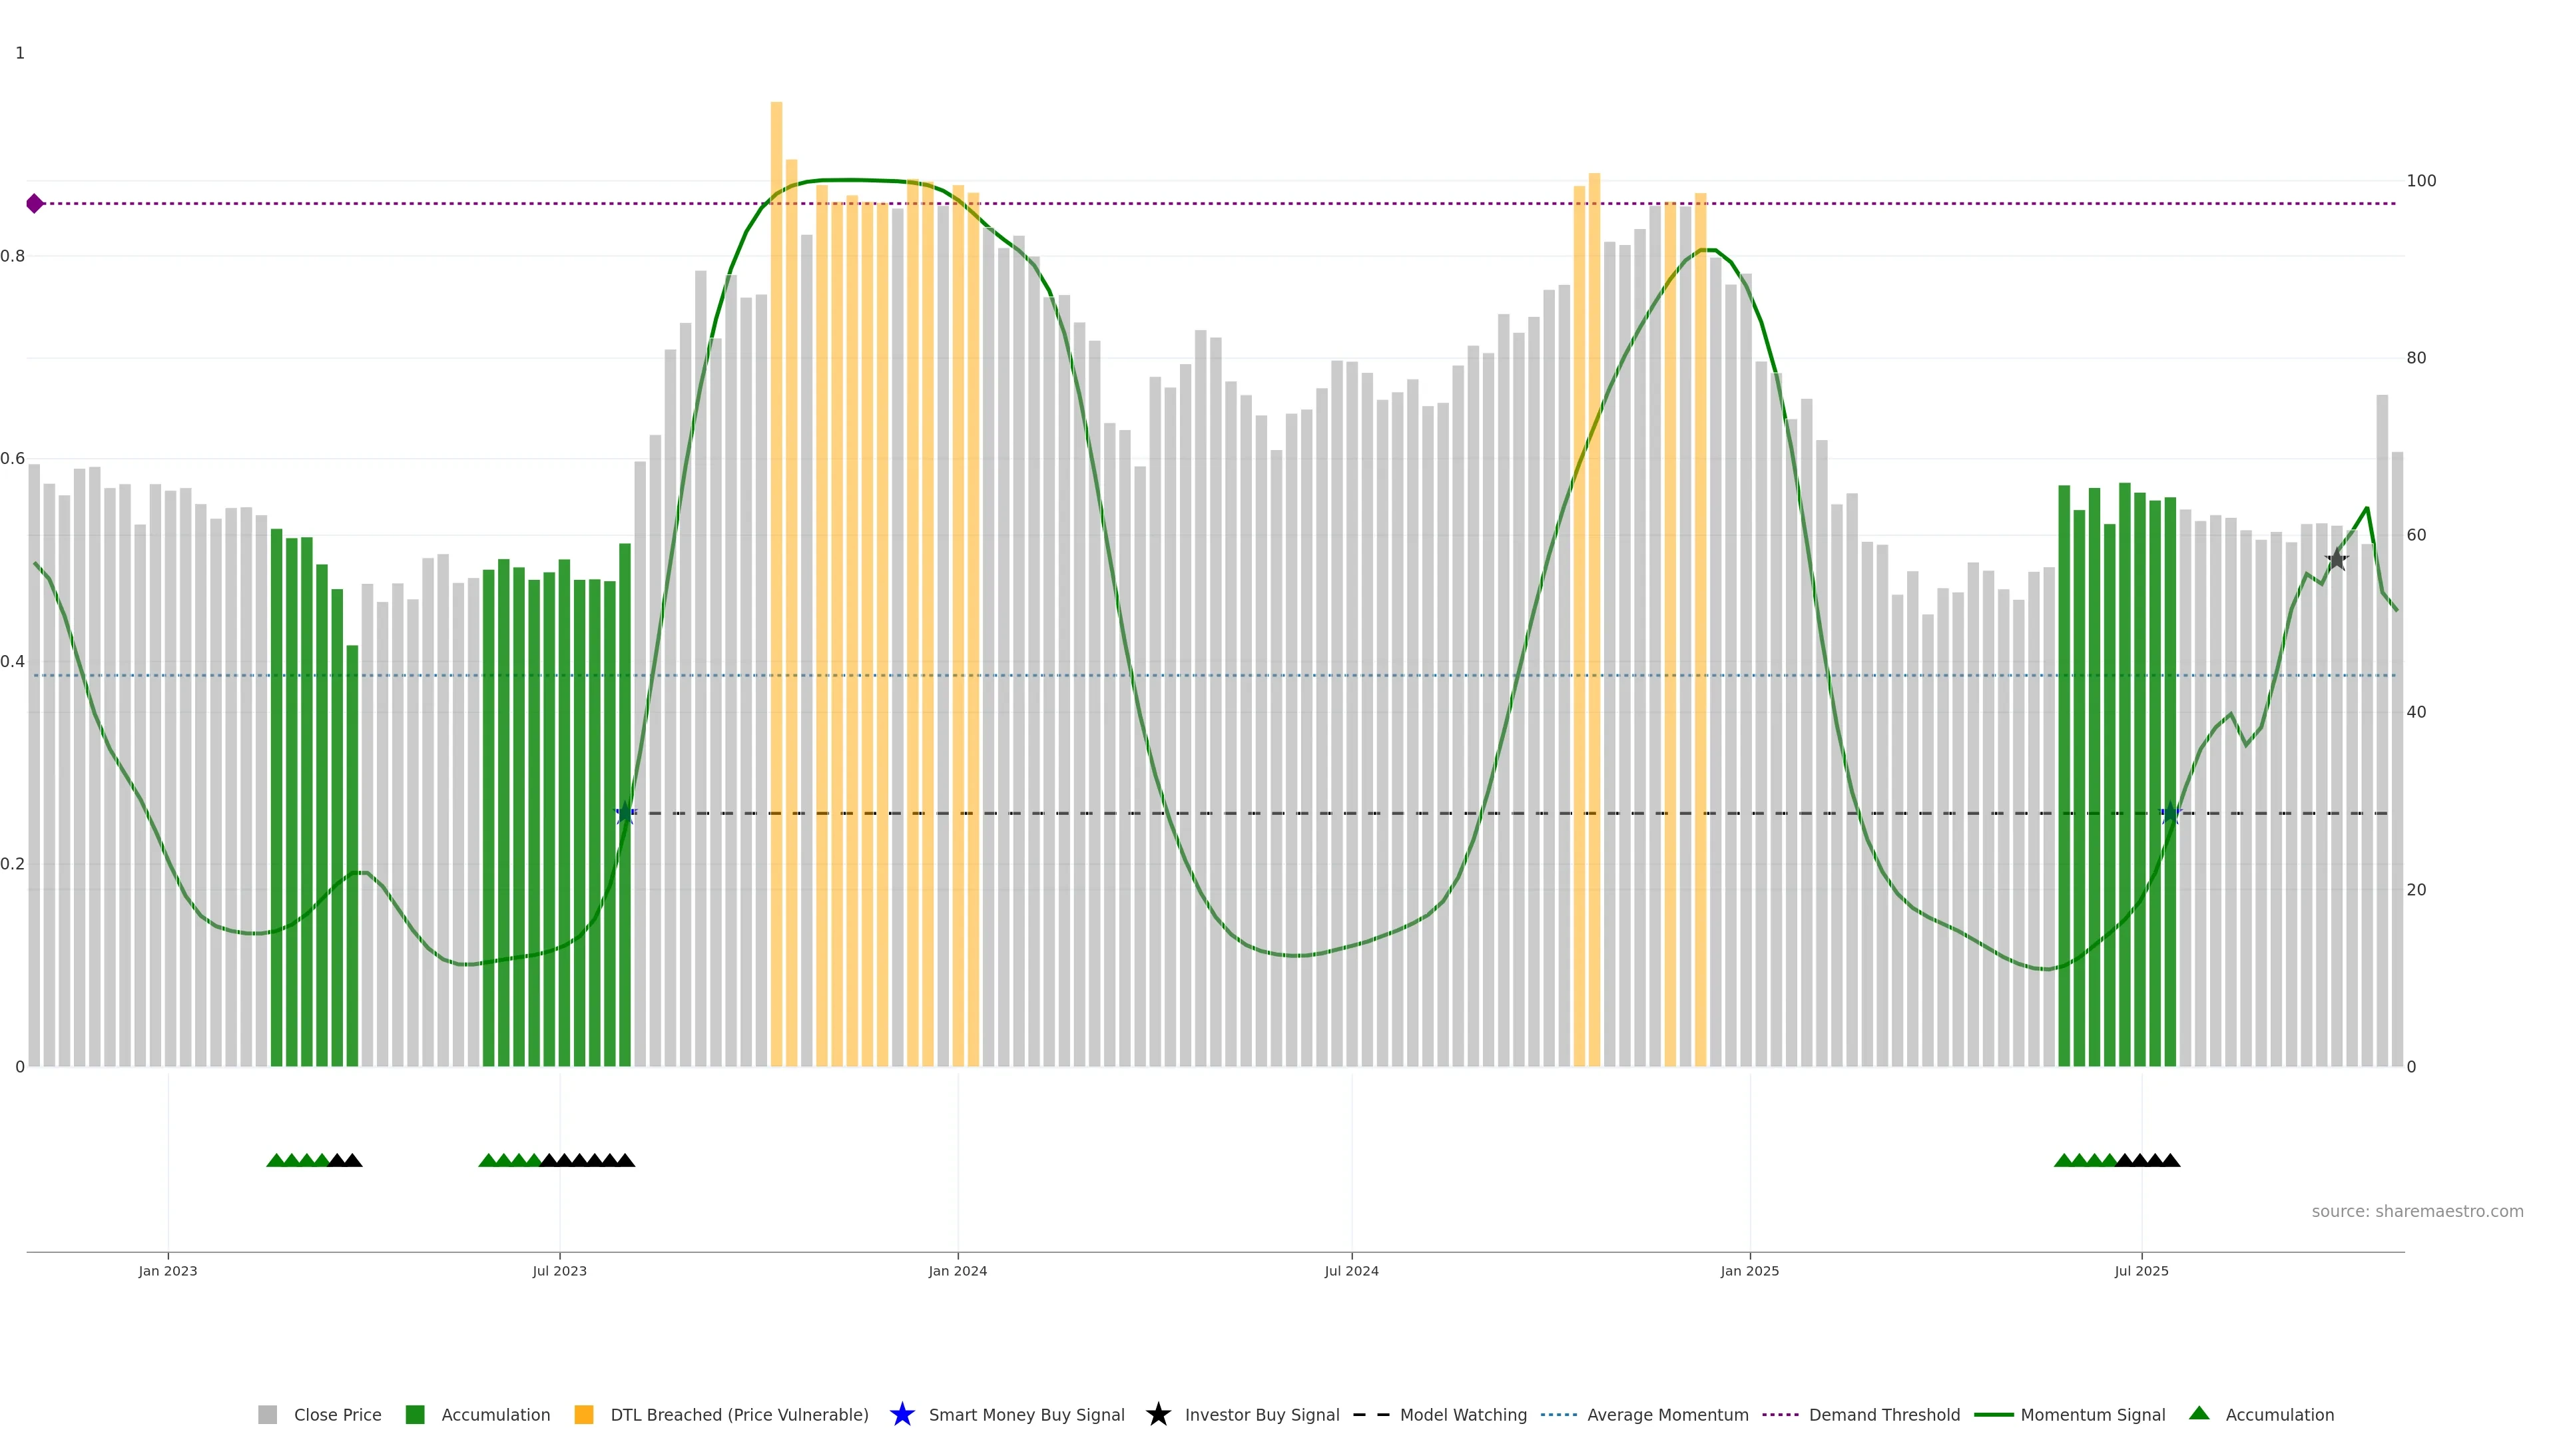Click the Jan 2024 axis label
Viewport: 2557px width, 1438px height.
[x=957, y=1270]
